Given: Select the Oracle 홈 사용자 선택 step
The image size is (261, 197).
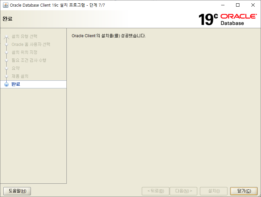Looking at the screenshot, I should (31, 44).
